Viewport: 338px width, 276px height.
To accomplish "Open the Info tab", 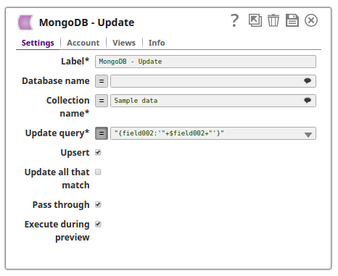I will pos(157,43).
